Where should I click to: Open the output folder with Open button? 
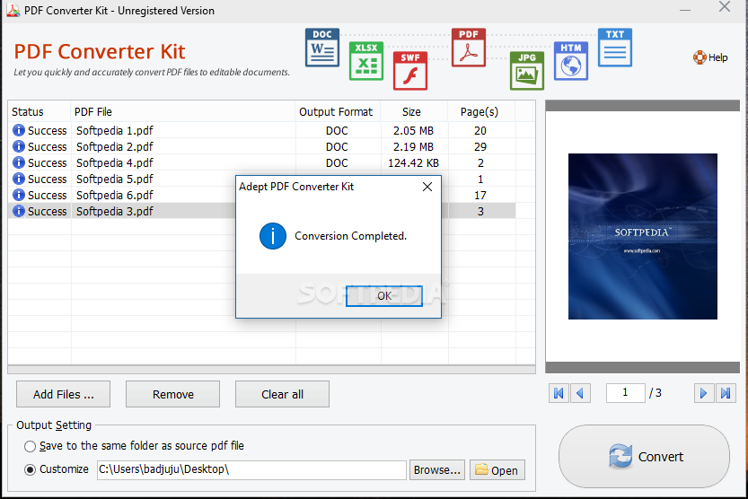(x=497, y=470)
